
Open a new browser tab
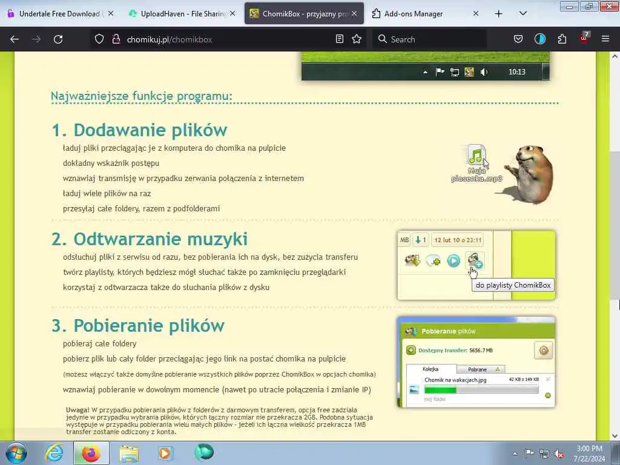499,14
